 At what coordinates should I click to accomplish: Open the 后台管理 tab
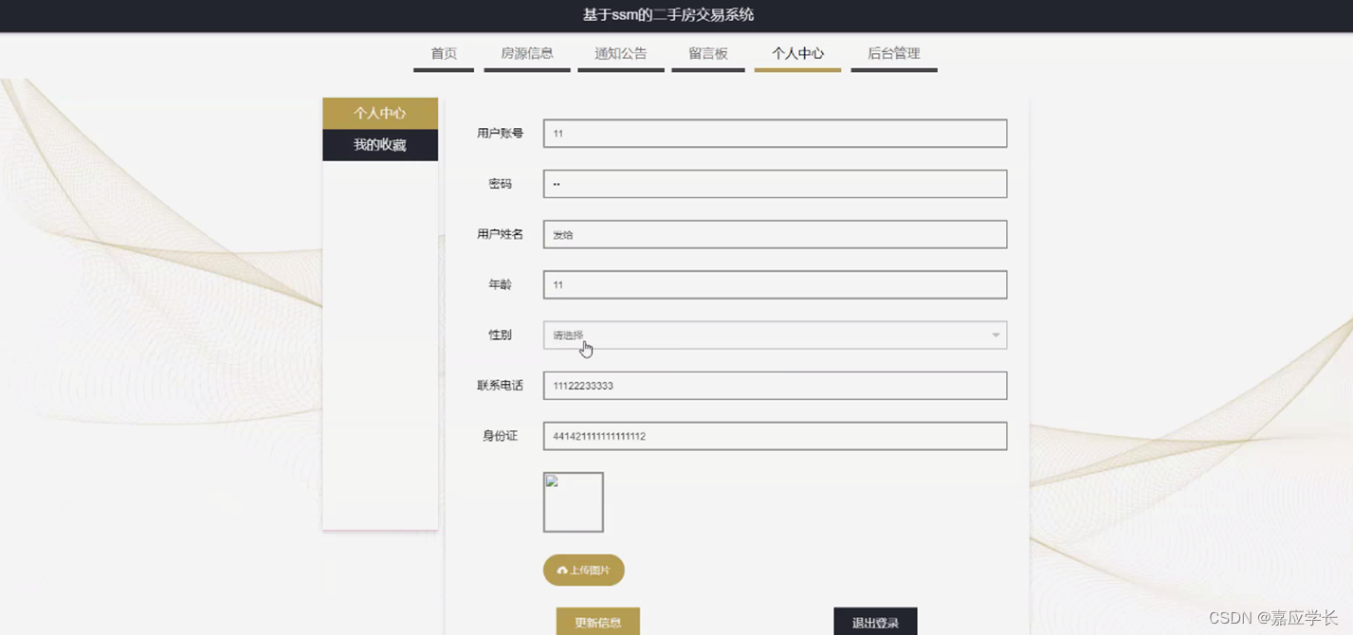(x=894, y=54)
